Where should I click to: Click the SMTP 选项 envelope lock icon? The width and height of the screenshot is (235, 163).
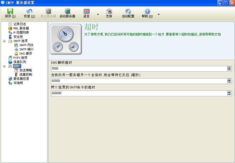point(10,41)
